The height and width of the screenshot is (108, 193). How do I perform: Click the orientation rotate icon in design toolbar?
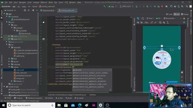pyautogui.click(x=143, y=18)
